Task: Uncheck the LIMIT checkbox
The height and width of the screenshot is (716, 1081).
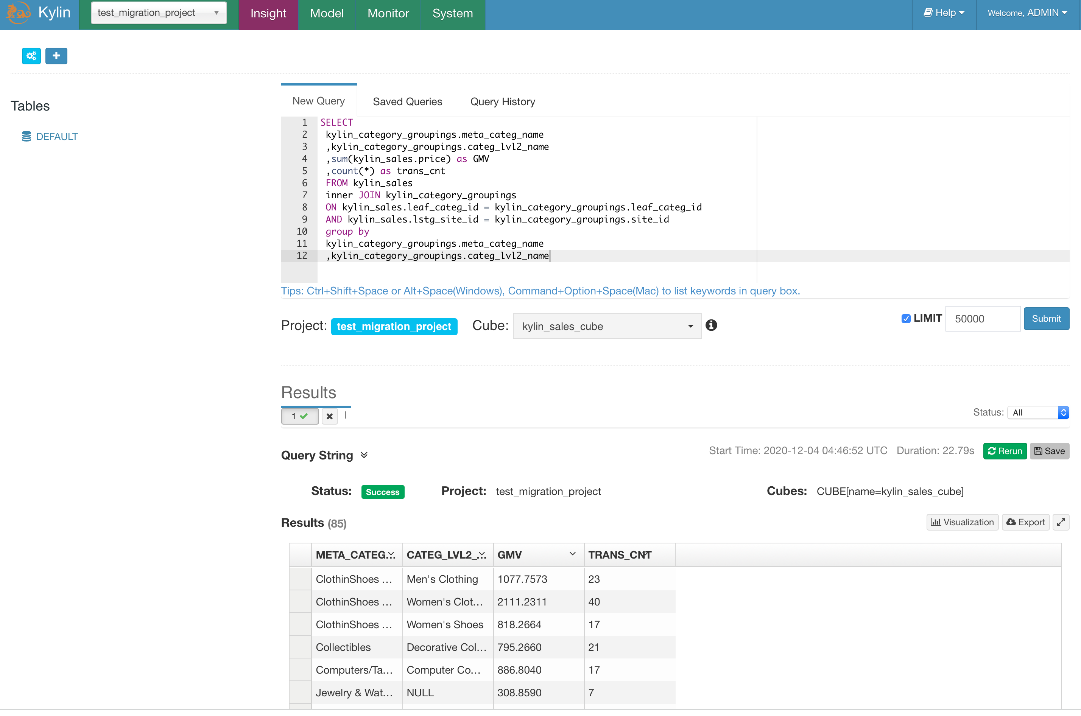Action: (906, 319)
